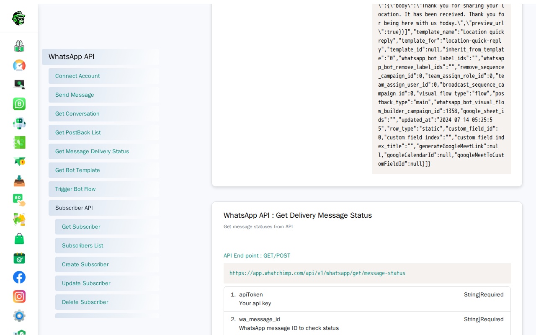Jump to Get Message Delivery Status

click(x=104, y=152)
